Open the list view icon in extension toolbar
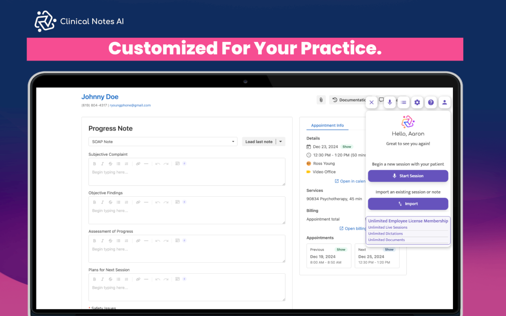Screen dimensions: 506x316 coord(403,102)
